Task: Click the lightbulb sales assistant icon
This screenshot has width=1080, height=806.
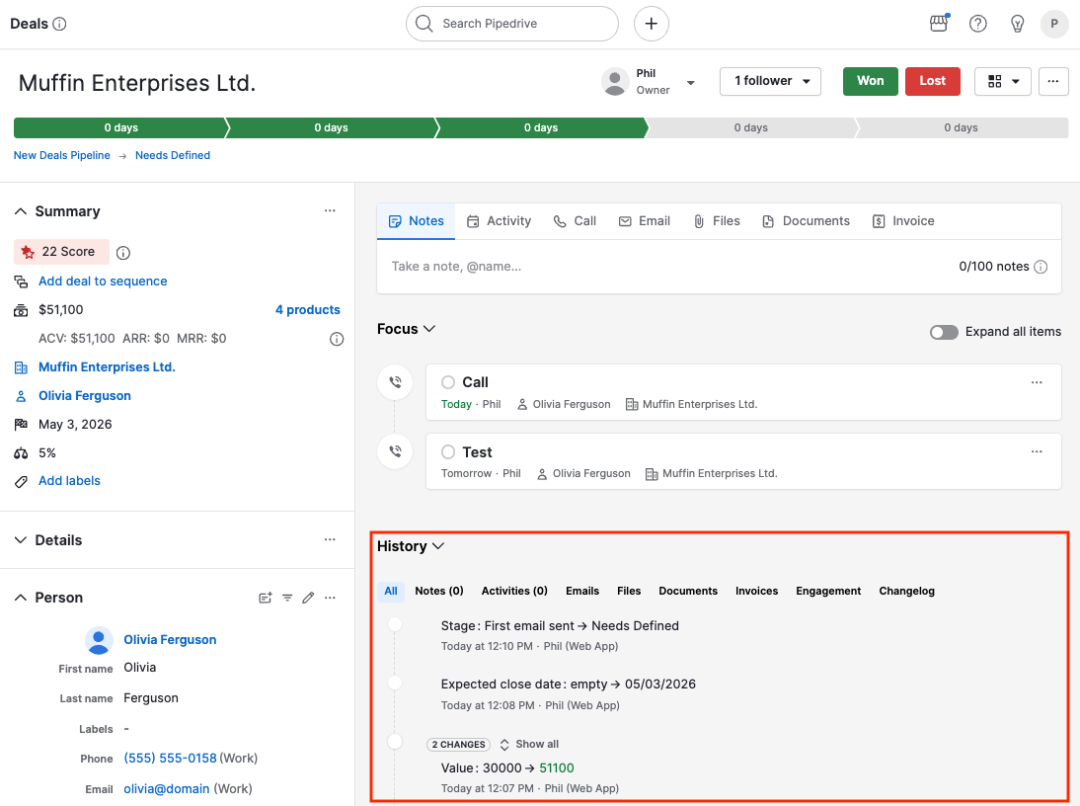Action: tap(1017, 24)
